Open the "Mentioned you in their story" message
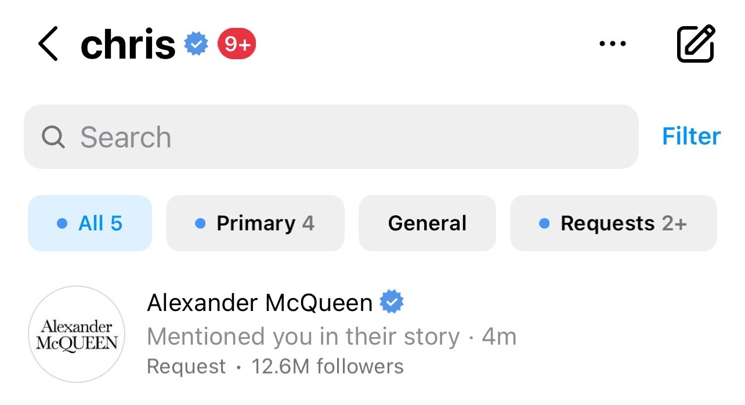The width and height of the screenshot is (745, 405). click(x=303, y=337)
